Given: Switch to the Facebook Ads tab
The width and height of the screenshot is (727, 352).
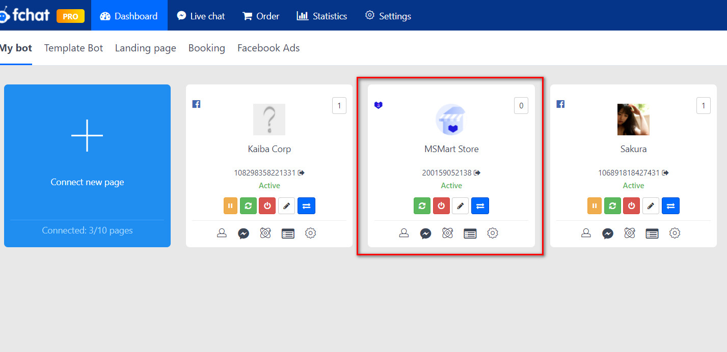Looking at the screenshot, I should [x=268, y=48].
